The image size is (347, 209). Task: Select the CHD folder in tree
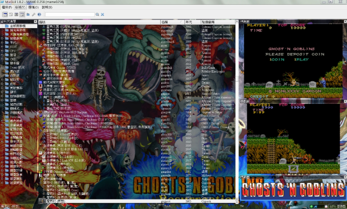tap(13, 59)
